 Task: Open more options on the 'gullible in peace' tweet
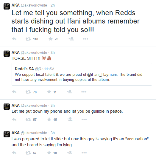[84, 120]
